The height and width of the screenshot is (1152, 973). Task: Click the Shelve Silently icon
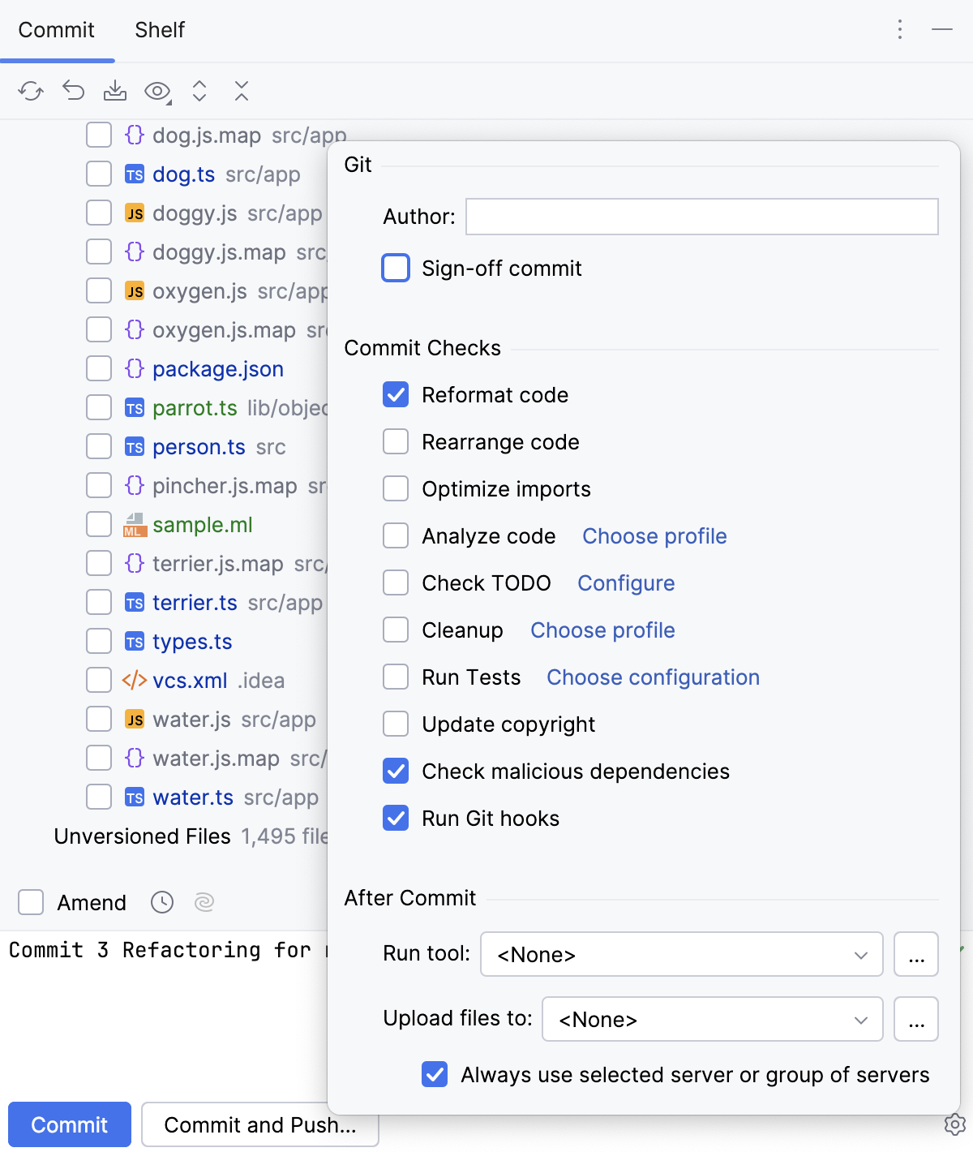point(115,91)
